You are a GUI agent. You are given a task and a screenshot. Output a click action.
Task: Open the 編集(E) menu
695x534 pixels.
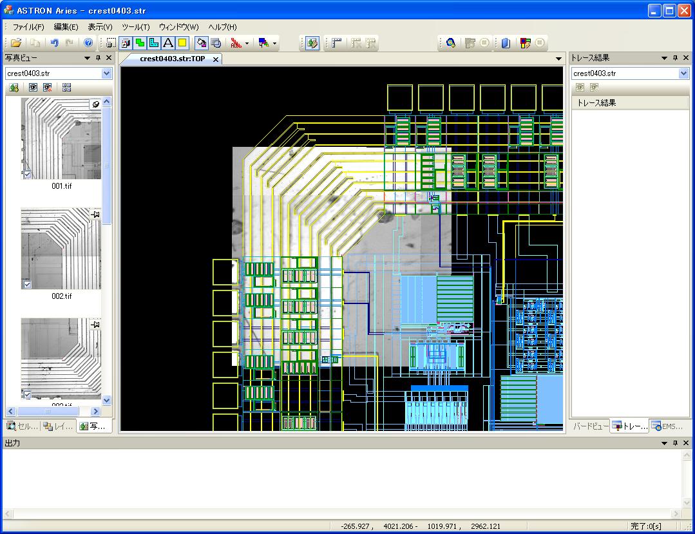tap(66, 27)
